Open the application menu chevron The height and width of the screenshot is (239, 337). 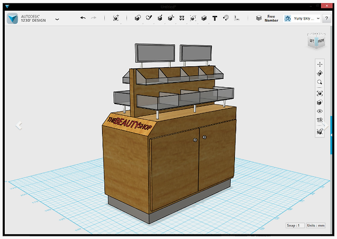click(x=57, y=19)
